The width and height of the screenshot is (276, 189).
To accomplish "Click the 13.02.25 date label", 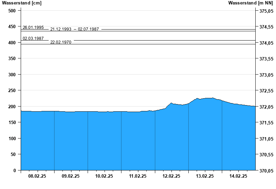I will click(205, 176).
